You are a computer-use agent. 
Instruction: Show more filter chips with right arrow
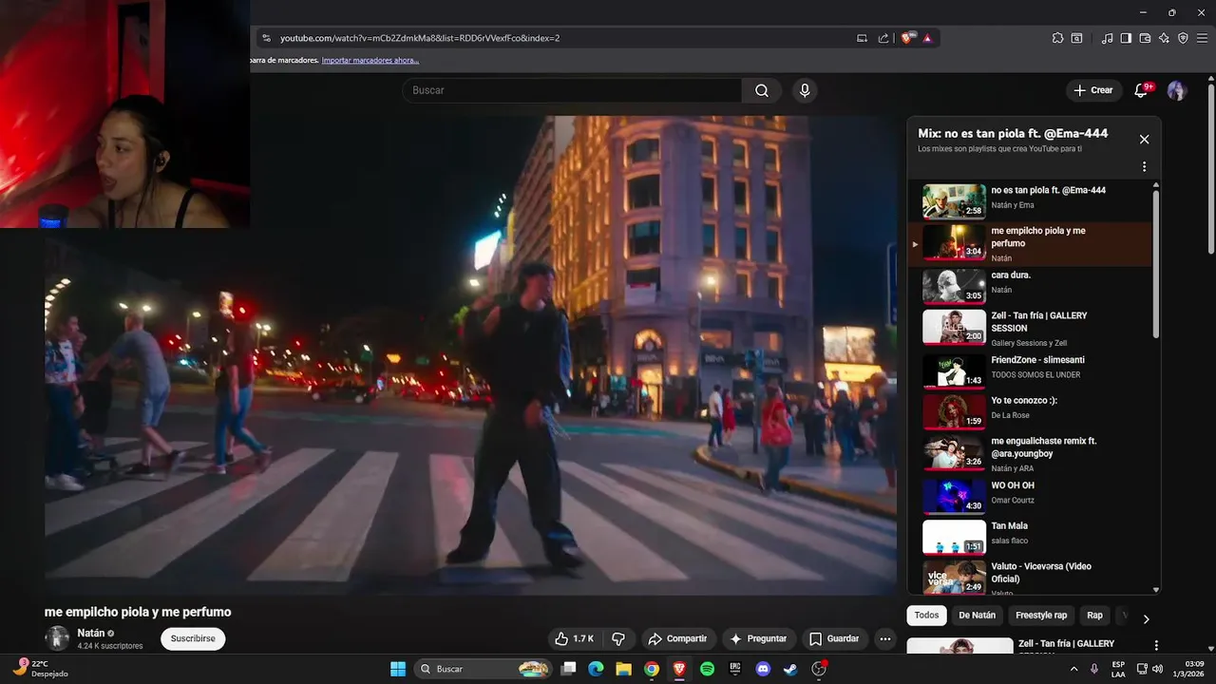(x=1146, y=618)
